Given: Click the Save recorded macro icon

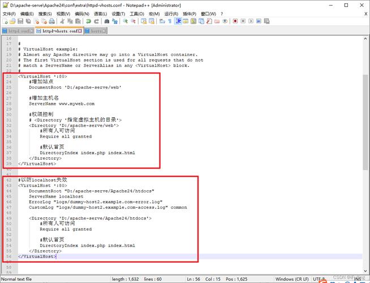Looking at the screenshot, I should coord(266,22).
